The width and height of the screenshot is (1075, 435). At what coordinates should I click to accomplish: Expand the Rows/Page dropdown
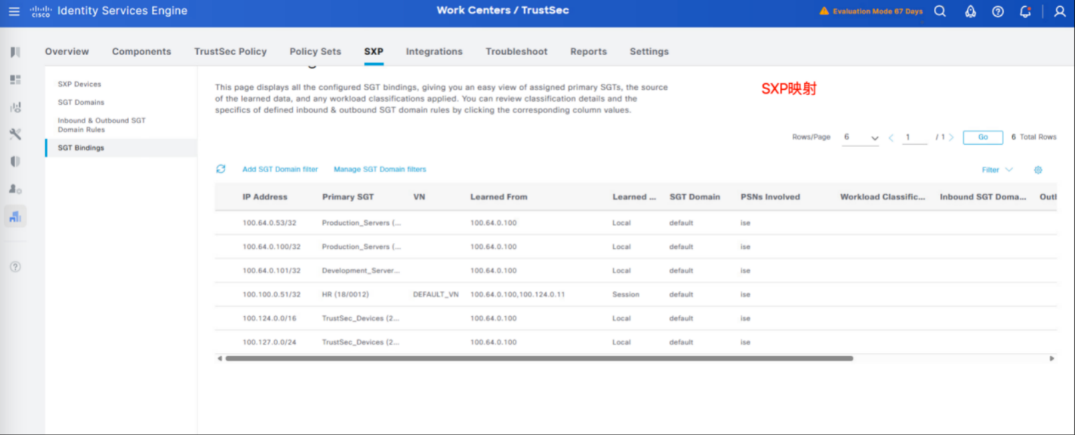861,138
